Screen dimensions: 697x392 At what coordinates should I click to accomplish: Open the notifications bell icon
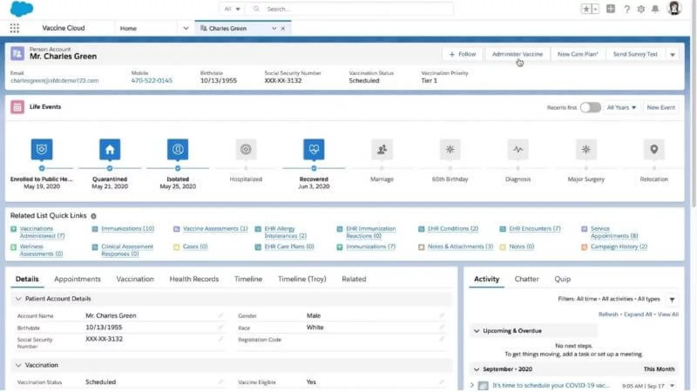pos(655,9)
